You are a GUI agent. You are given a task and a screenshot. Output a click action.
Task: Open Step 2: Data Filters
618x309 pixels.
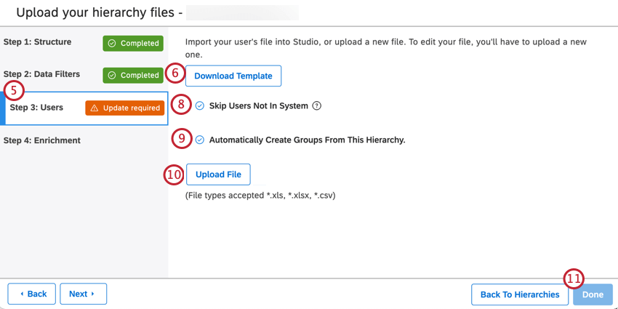point(41,74)
